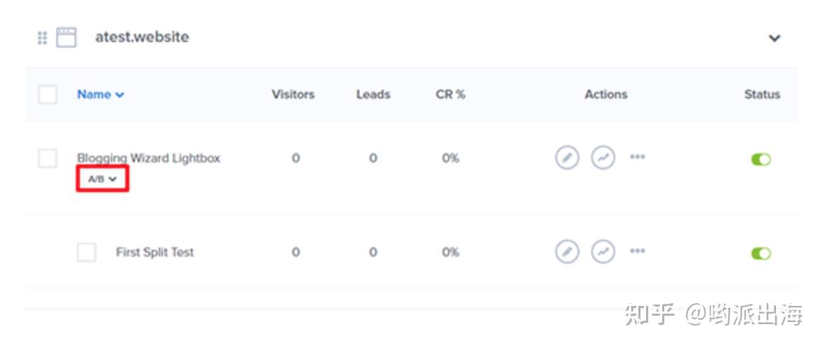Open more options dots for Blogging Wizard Lightbox
Screen dimensions: 823x348
[x=637, y=157]
